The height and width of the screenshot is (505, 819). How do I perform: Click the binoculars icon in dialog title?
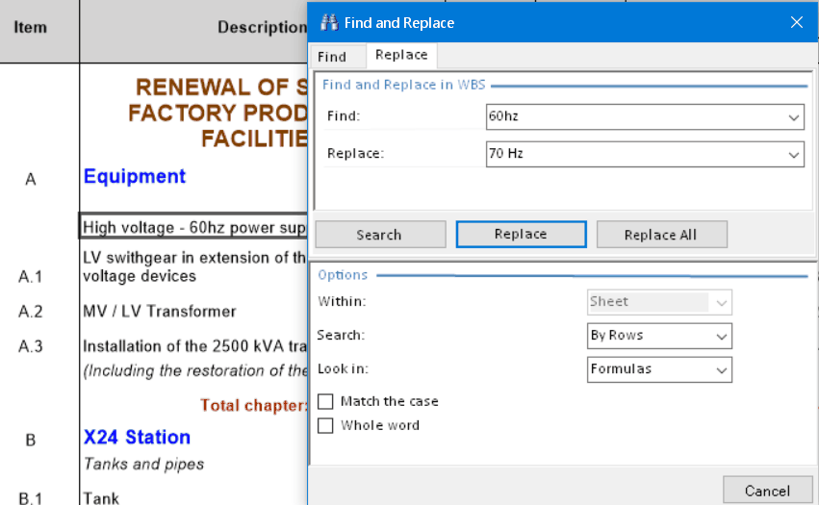point(328,22)
